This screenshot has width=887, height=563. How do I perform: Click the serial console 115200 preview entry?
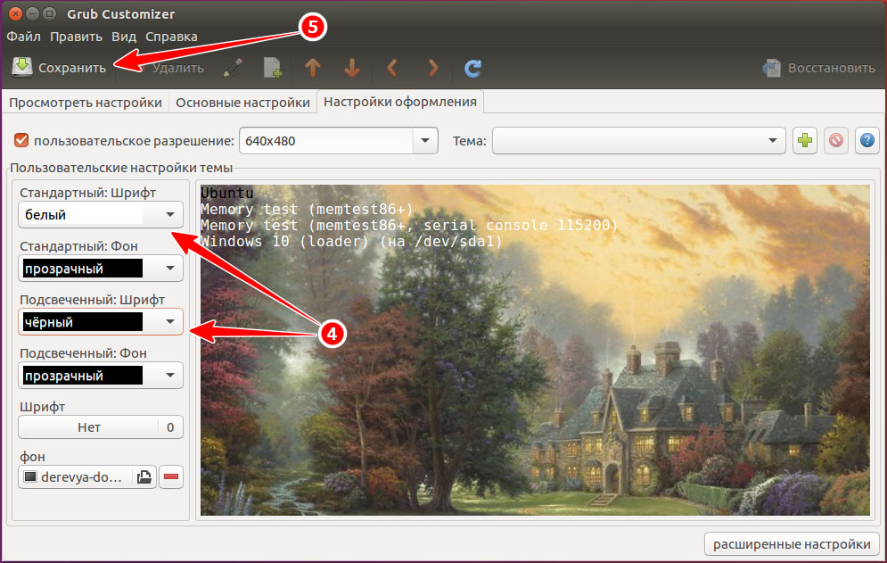(x=409, y=226)
